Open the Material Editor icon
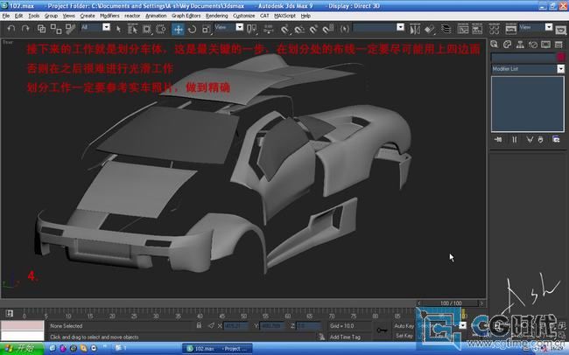Image resolution: width=569 pixels, height=355 pixels. [x=494, y=29]
